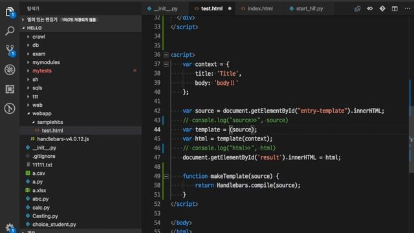The image size is (414, 233).
Task: Fold the makeTemplate function at line 49
Action: pos(166,176)
